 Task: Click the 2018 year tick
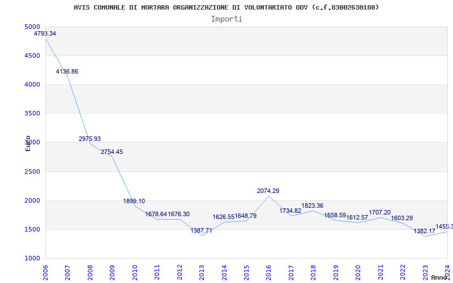pos(314,272)
